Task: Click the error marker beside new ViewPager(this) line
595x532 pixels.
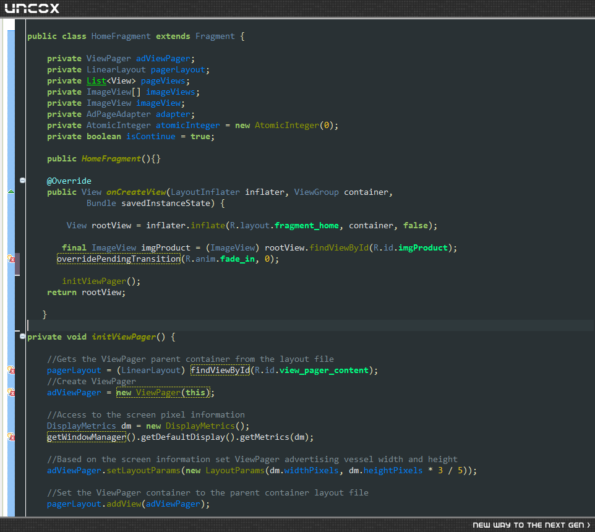Action: [11, 392]
